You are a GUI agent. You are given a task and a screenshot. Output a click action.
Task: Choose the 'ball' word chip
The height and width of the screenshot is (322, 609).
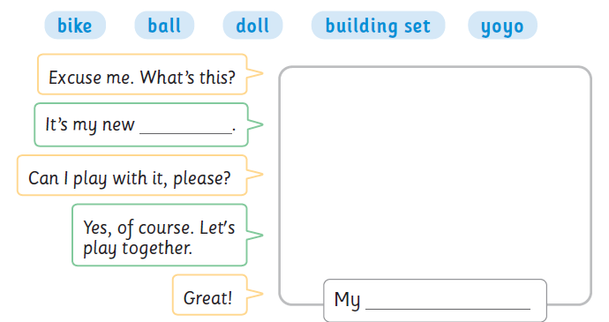pos(164,26)
